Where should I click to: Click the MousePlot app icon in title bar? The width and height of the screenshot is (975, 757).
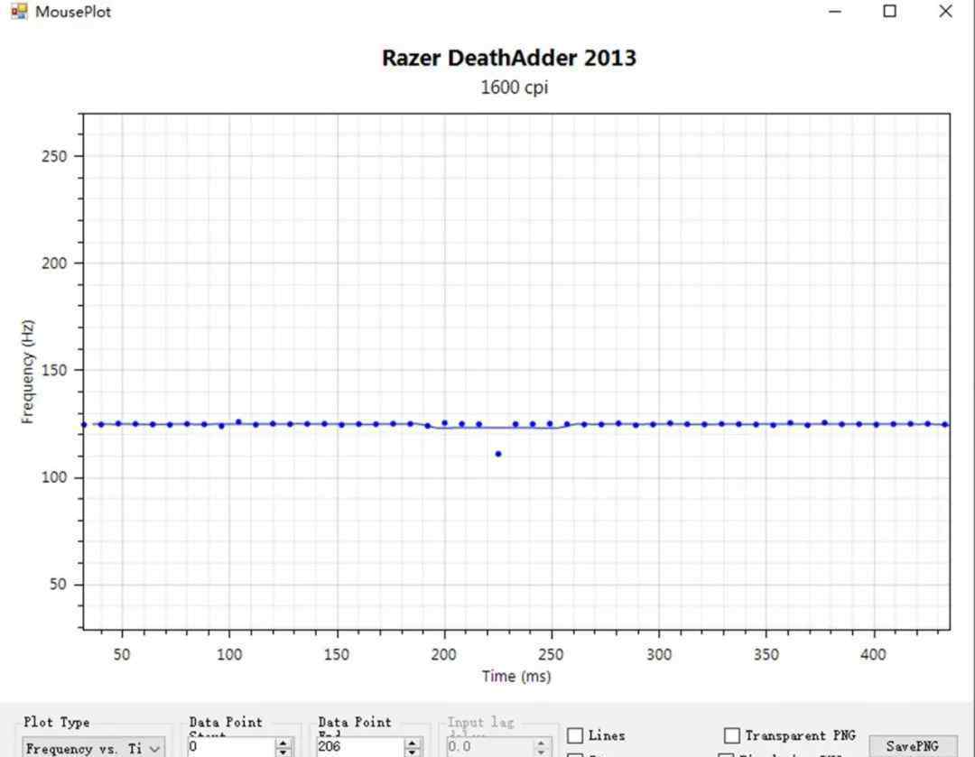coord(19,11)
